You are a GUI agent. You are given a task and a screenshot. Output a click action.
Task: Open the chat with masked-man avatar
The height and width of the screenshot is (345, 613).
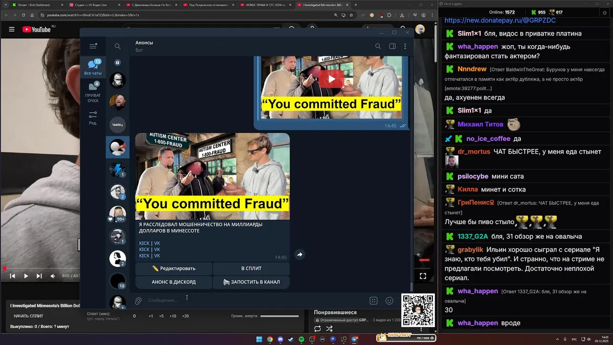pyautogui.click(x=117, y=80)
